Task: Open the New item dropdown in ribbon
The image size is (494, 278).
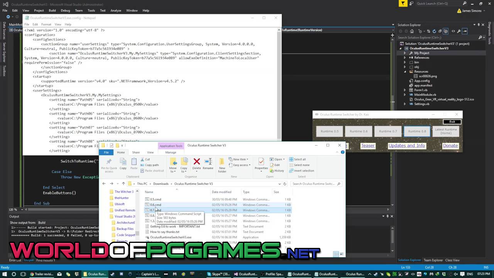Action: pyautogui.click(x=239, y=159)
